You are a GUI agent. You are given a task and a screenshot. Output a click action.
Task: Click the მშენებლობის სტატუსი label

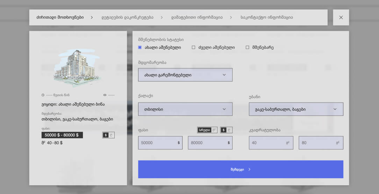161,40
